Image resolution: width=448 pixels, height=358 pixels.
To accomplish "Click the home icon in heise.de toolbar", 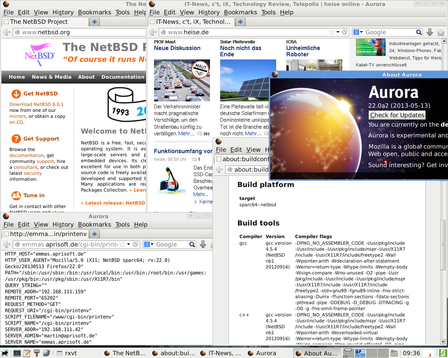I will [x=441, y=32].
